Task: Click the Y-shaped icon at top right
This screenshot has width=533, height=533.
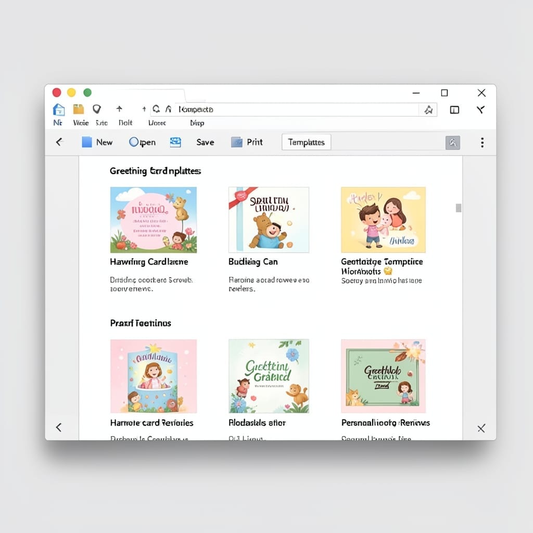Action: click(480, 109)
